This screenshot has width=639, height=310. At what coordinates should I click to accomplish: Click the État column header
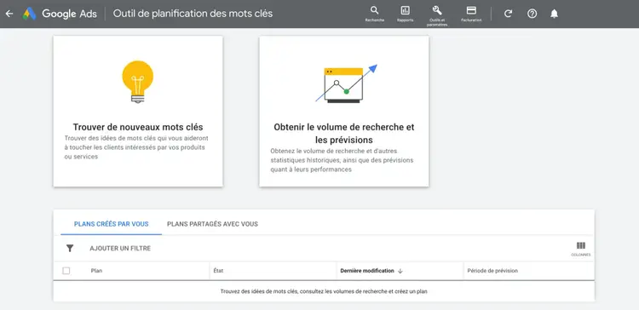pyautogui.click(x=218, y=271)
